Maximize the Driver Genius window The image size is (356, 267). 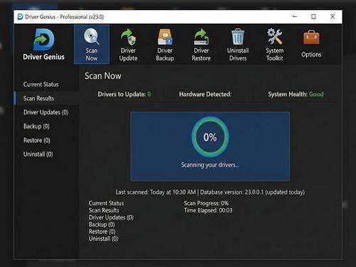[x=313, y=16]
